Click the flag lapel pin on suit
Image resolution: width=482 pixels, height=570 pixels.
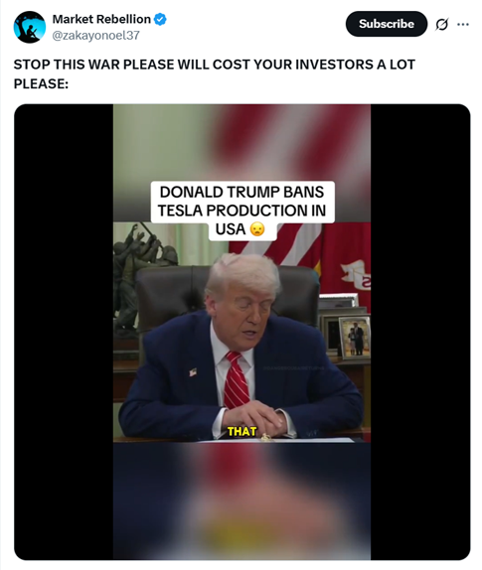point(193,371)
